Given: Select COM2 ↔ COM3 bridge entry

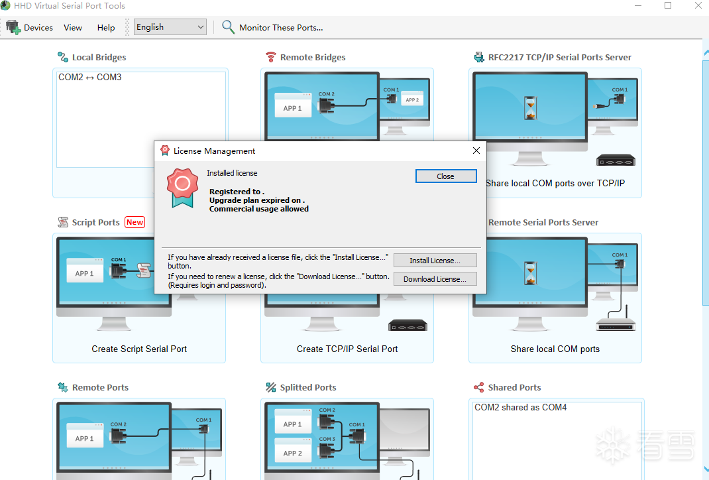Looking at the screenshot, I should [x=90, y=77].
